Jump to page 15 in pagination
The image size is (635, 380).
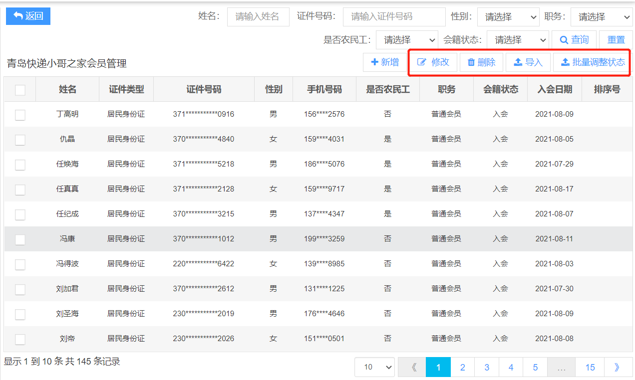(590, 368)
